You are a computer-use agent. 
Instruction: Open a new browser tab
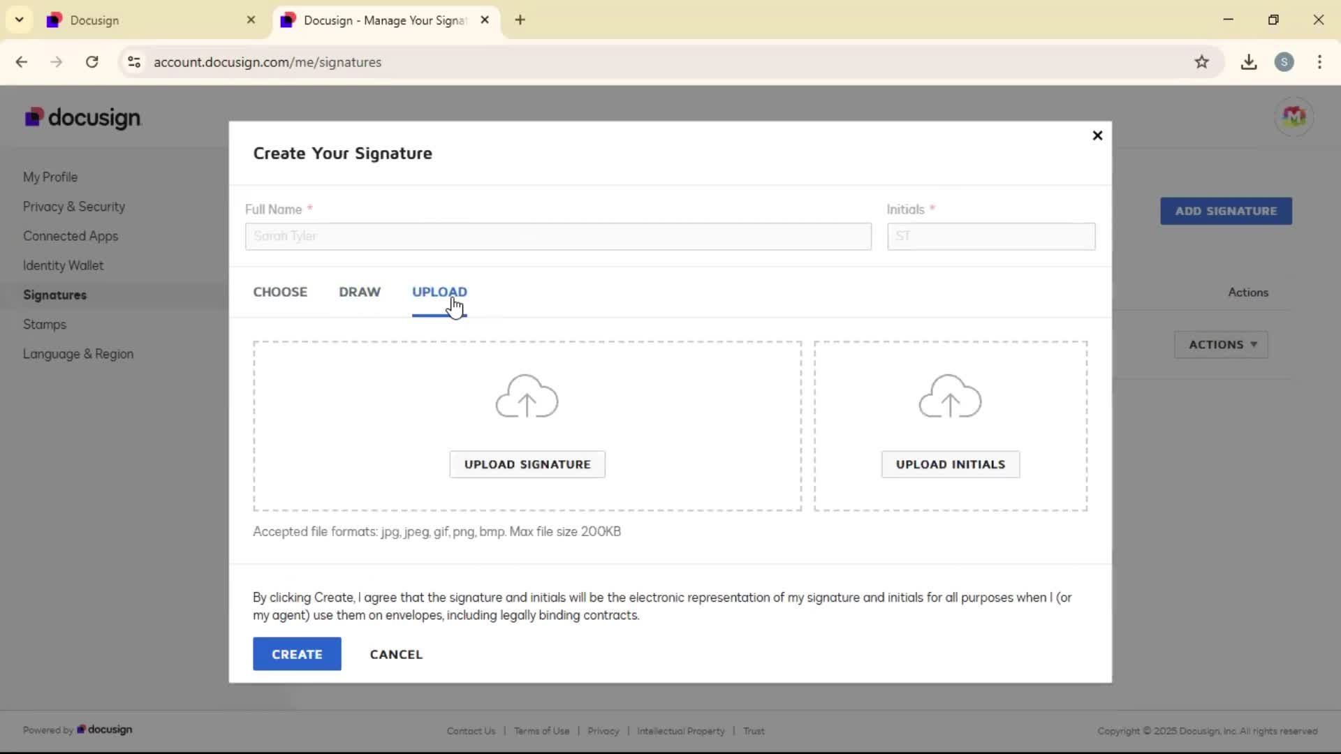[x=520, y=20]
